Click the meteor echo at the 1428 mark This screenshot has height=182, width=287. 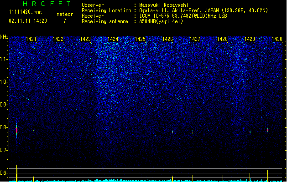pos(223,130)
